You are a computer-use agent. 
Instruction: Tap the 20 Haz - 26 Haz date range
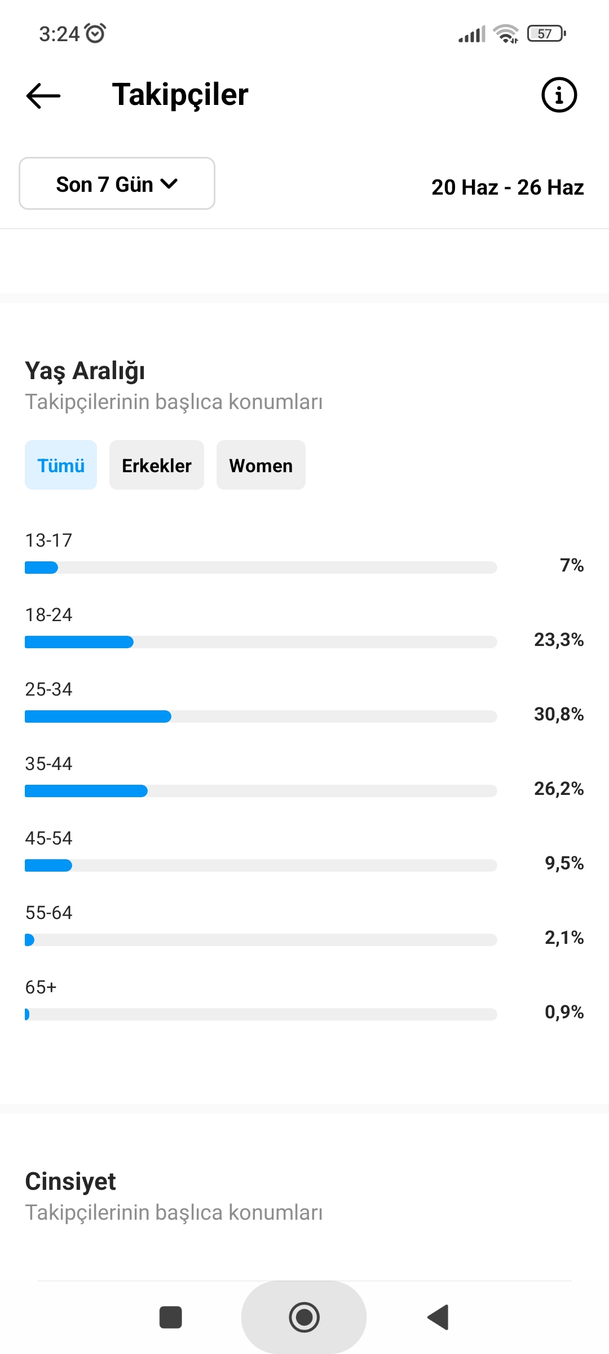(507, 187)
